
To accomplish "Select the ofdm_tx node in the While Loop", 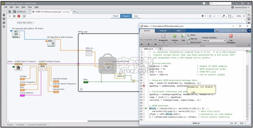I will pyautogui.click(x=89, y=53).
